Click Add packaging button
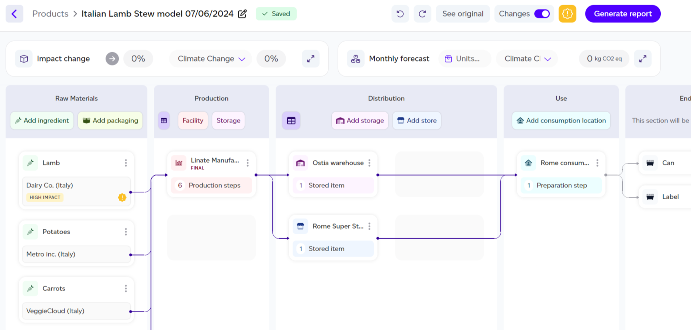The height and width of the screenshot is (330, 691). point(110,120)
